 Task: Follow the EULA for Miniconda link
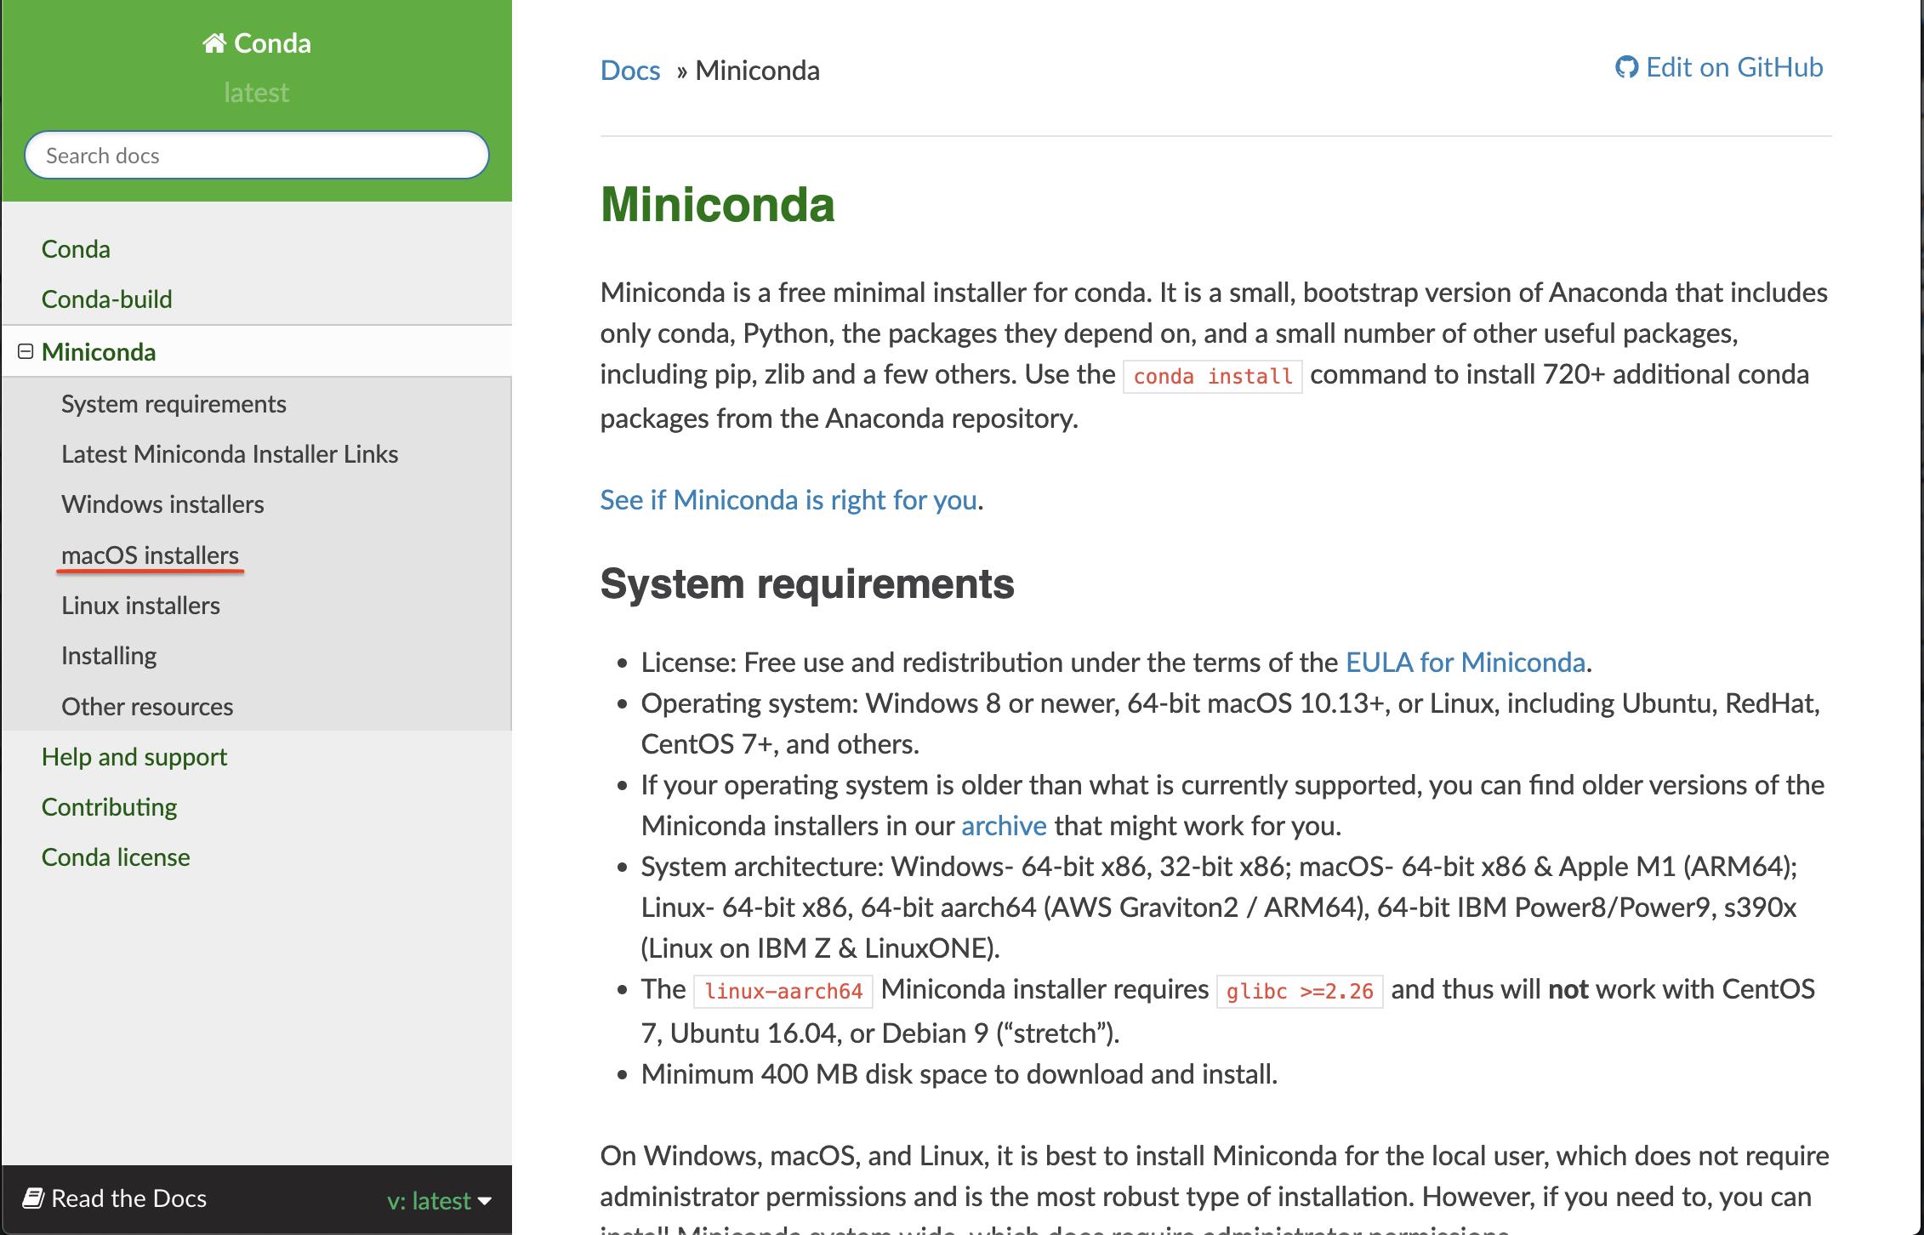tap(1465, 662)
